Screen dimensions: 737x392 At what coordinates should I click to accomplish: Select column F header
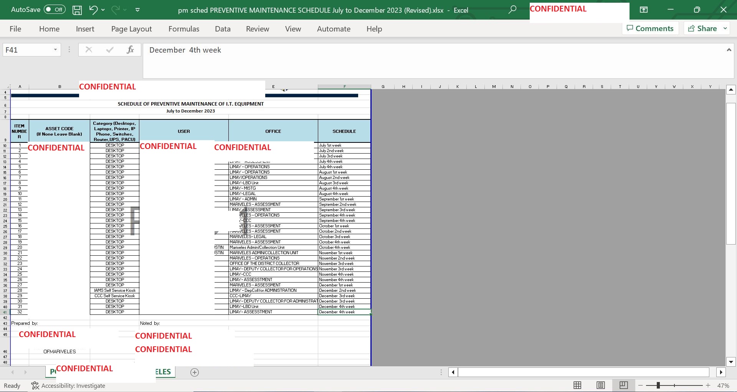pos(344,87)
